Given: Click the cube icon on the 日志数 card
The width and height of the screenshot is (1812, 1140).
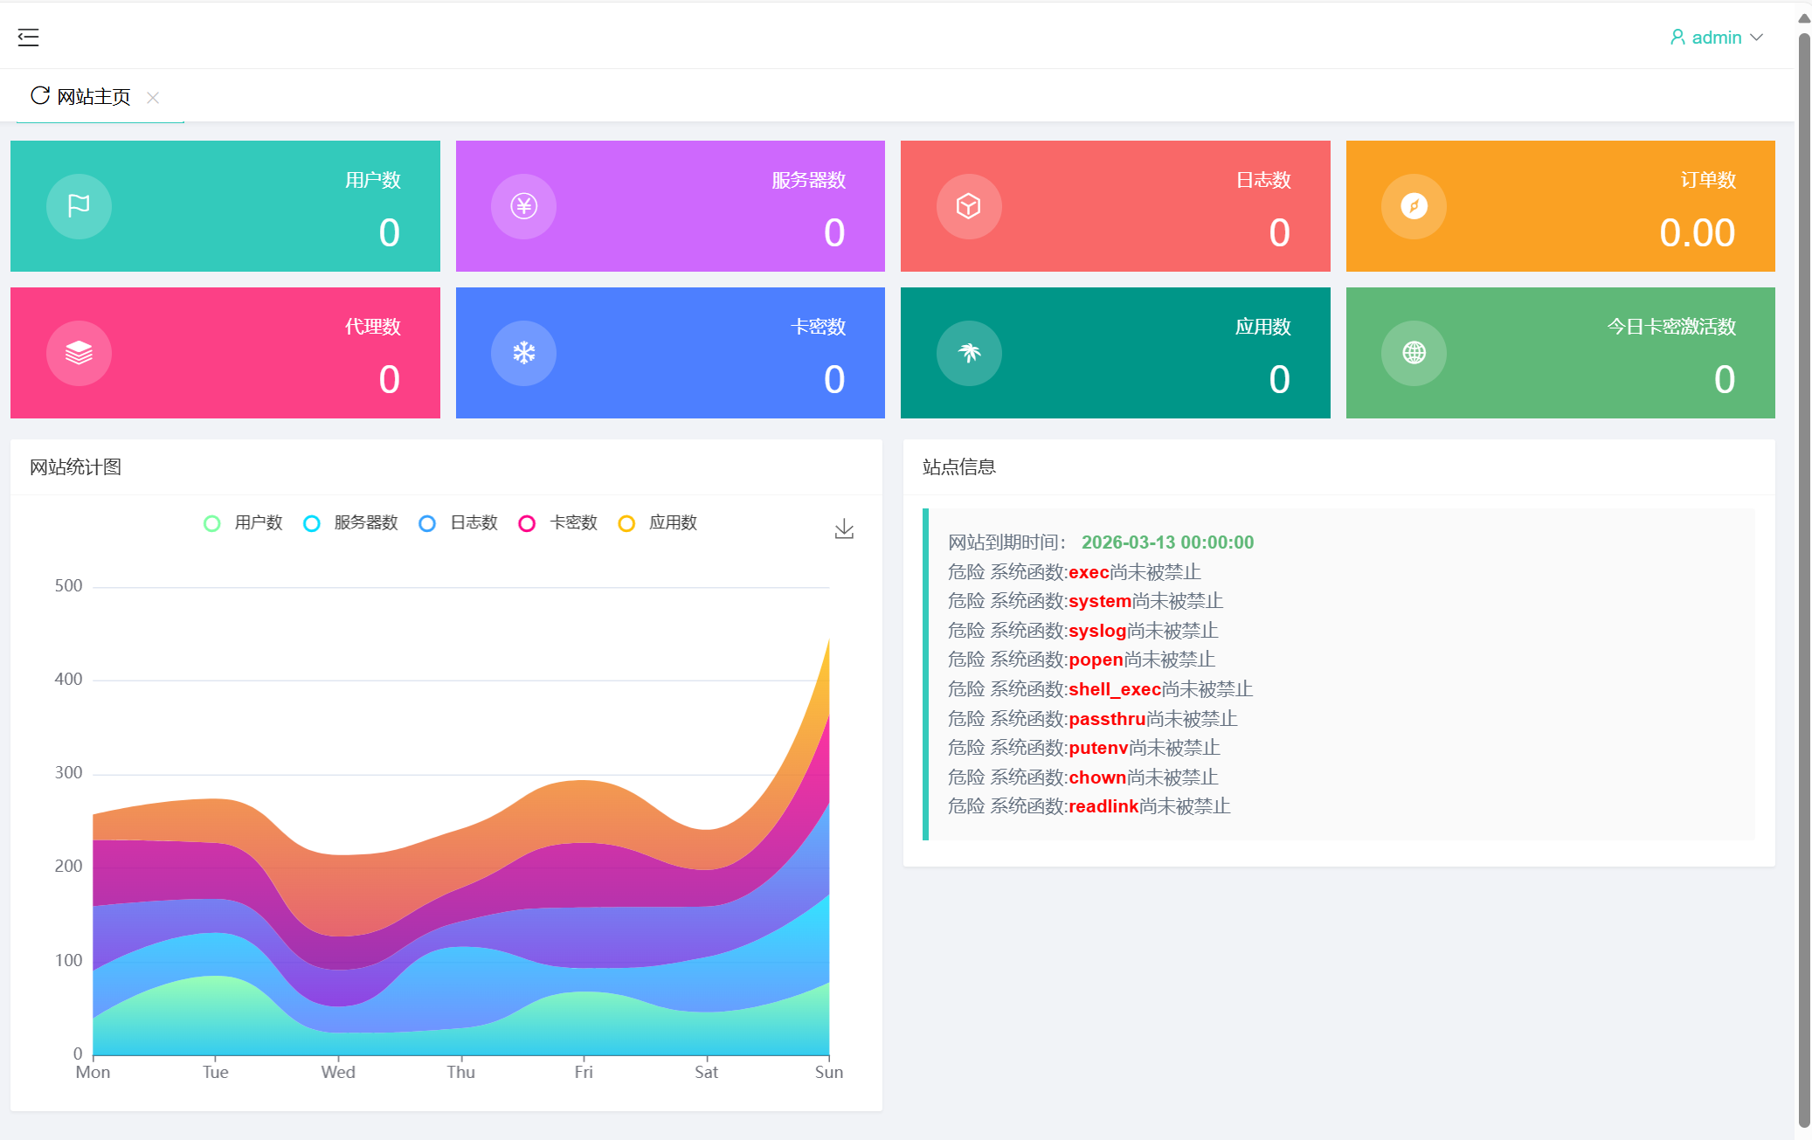Looking at the screenshot, I should (969, 206).
